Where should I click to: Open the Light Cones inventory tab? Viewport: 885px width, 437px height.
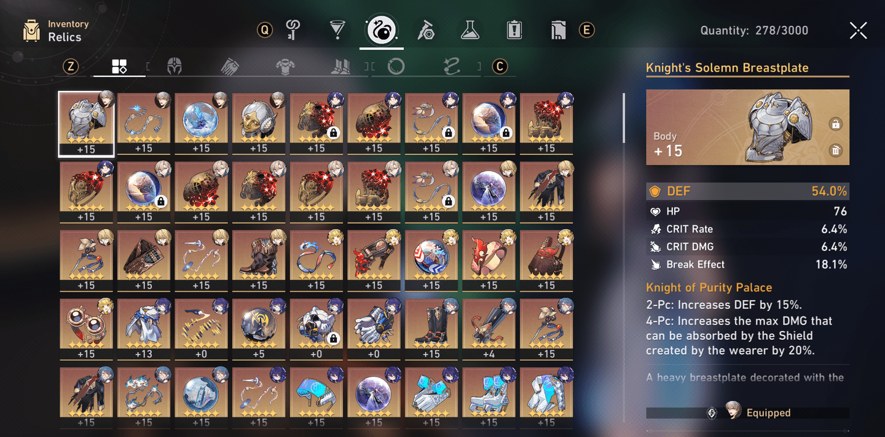(x=337, y=30)
